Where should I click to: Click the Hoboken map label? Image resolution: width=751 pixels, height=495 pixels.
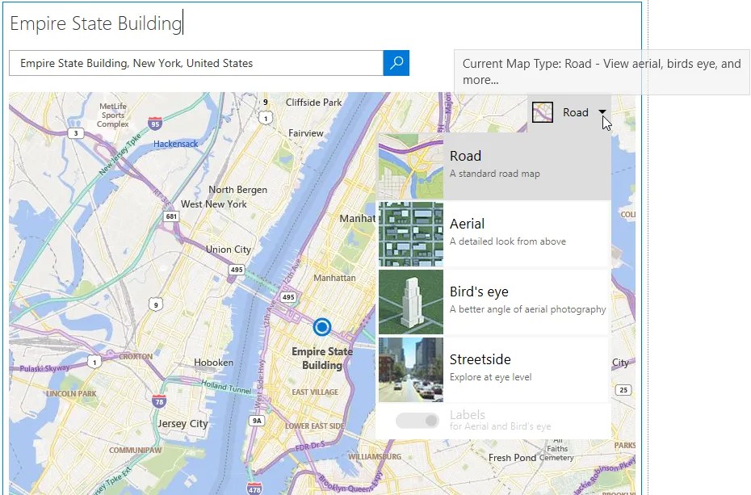tap(214, 363)
